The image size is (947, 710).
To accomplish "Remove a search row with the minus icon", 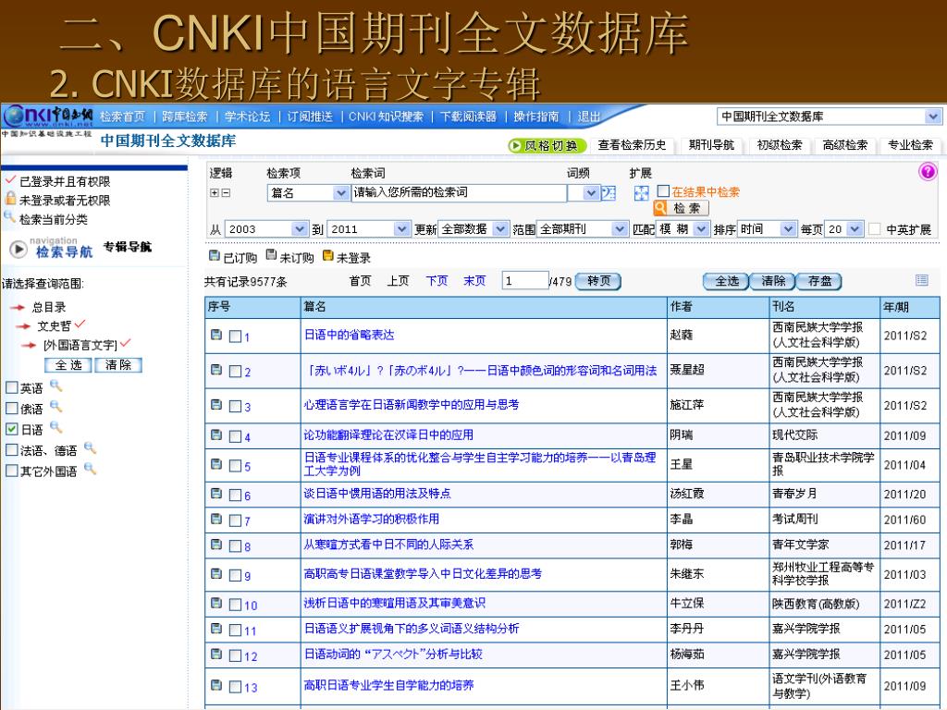I will [226, 192].
